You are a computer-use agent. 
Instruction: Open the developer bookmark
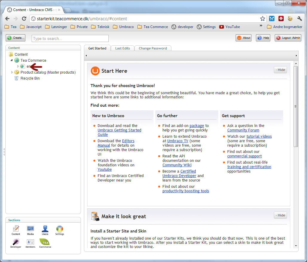[x=182, y=27]
